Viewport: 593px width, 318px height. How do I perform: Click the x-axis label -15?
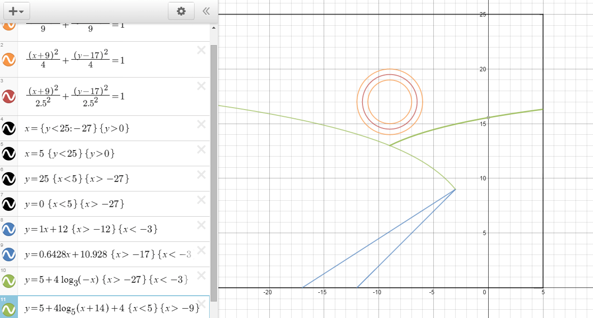tap(322, 292)
